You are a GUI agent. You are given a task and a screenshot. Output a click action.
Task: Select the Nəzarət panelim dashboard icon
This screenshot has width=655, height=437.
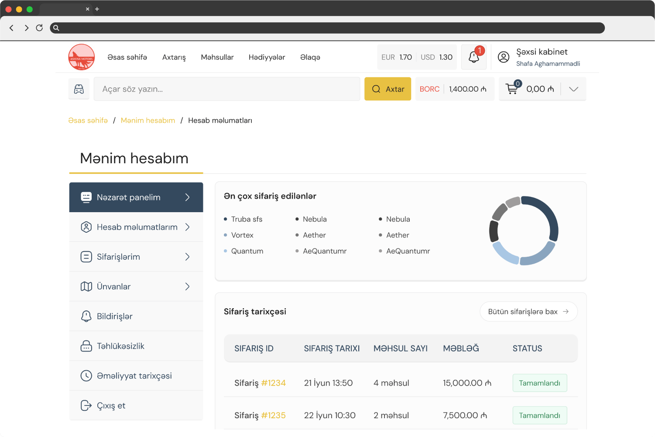coord(86,197)
